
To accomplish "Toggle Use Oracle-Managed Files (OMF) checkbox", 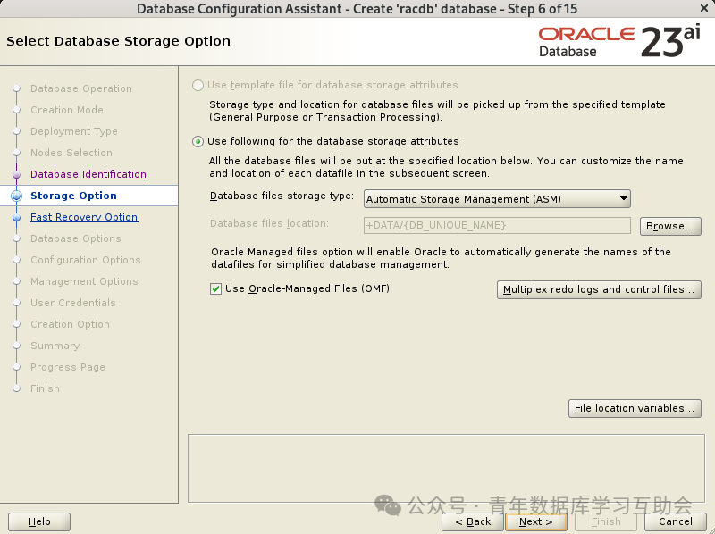I will (215, 288).
